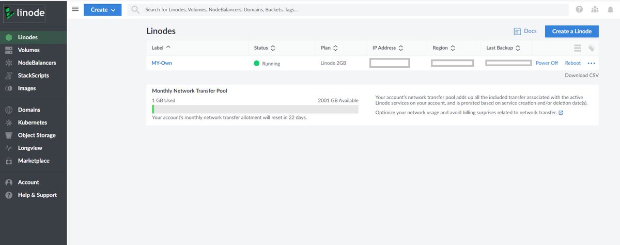
Task: Click the Download CSV link
Action: click(582, 75)
